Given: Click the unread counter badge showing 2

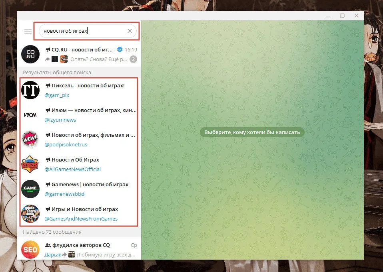Looking at the screenshot, I should tap(133, 59).
